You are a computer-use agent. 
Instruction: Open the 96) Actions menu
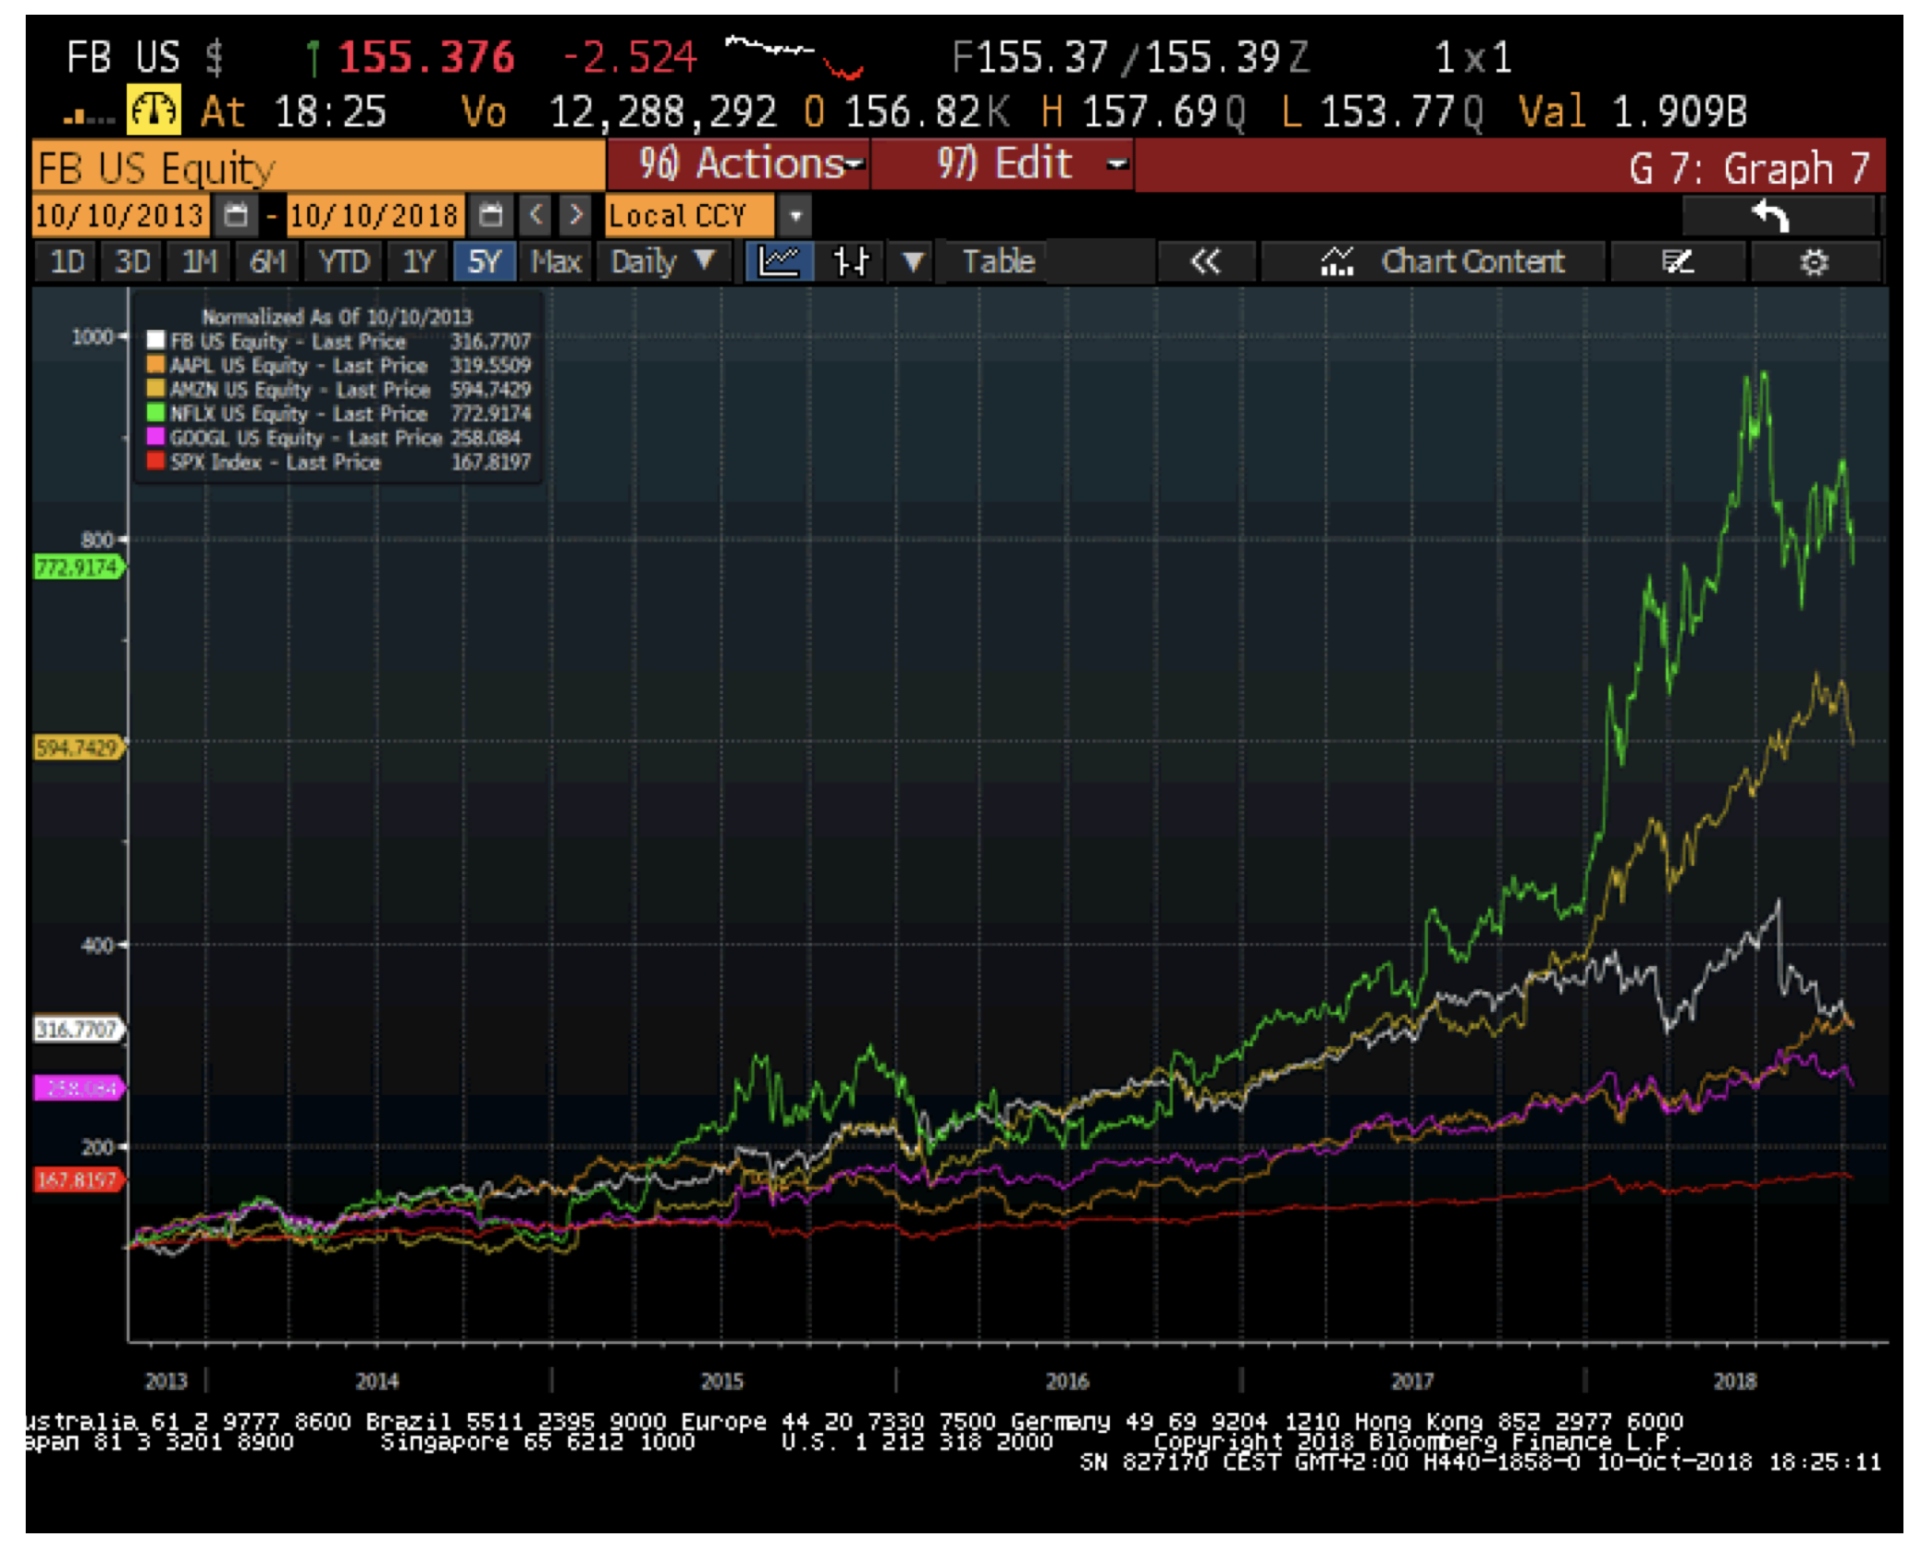click(x=739, y=165)
